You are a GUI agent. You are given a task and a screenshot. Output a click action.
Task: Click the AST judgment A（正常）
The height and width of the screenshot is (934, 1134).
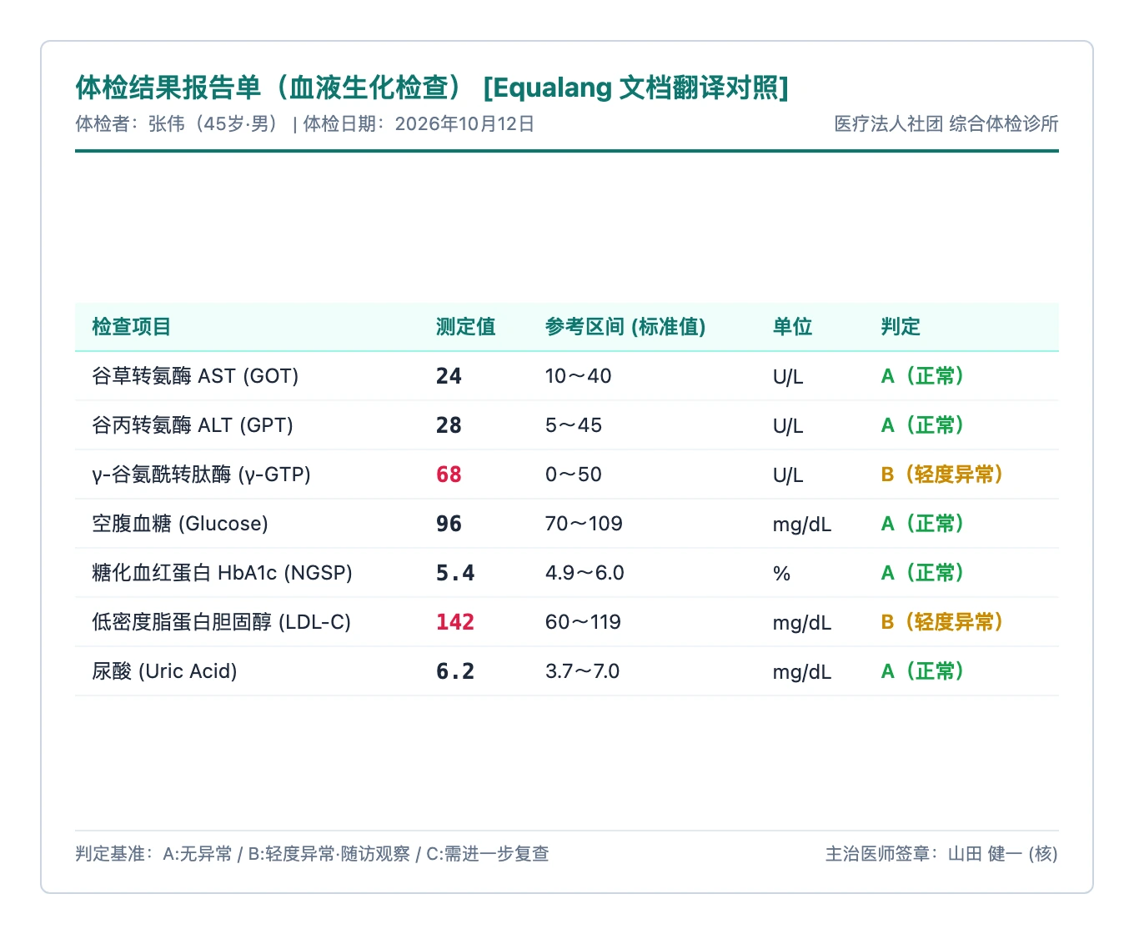click(x=923, y=376)
